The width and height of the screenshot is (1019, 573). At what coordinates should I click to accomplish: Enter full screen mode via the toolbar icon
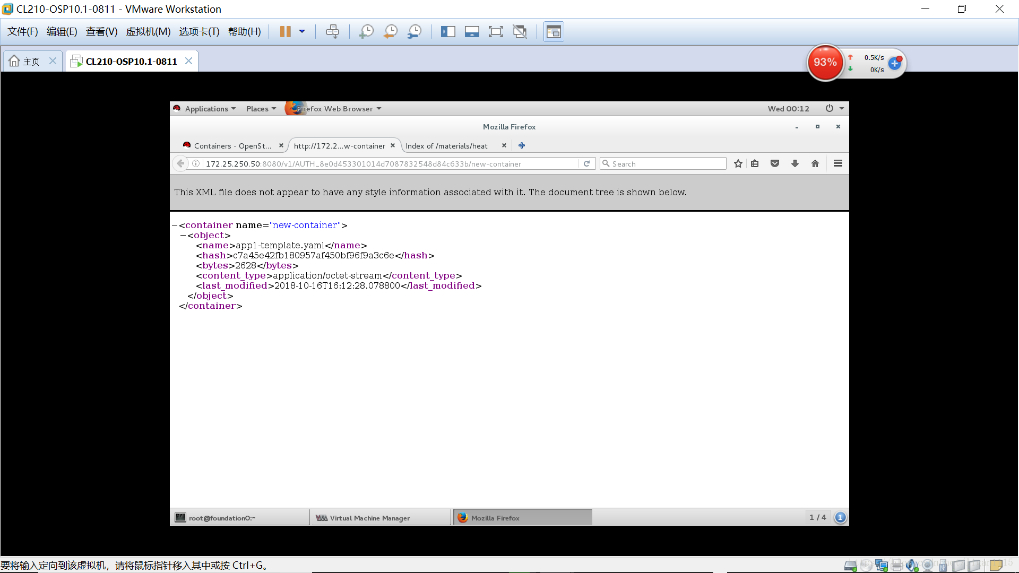tap(496, 32)
